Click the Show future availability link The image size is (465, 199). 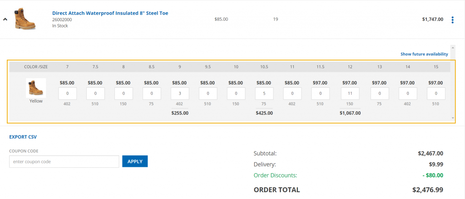pos(424,54)
